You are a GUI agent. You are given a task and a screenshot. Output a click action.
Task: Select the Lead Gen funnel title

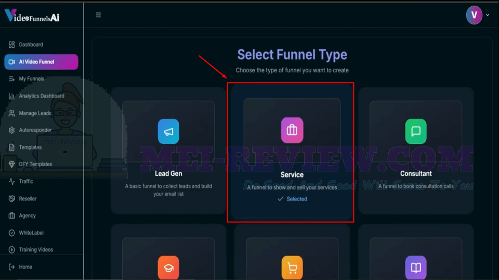tap(168, 174)
